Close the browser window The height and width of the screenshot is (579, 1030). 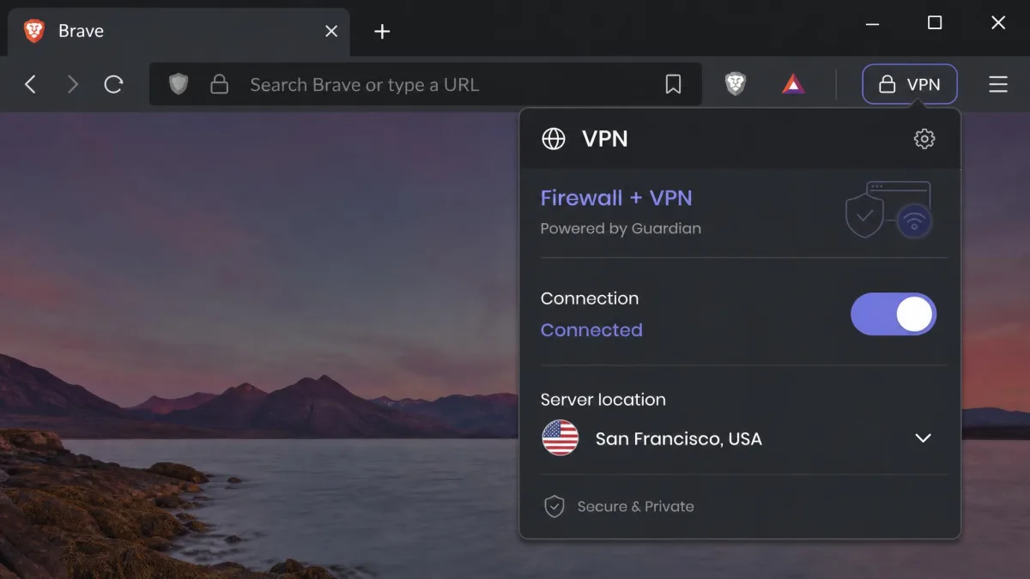coord(998,23)
